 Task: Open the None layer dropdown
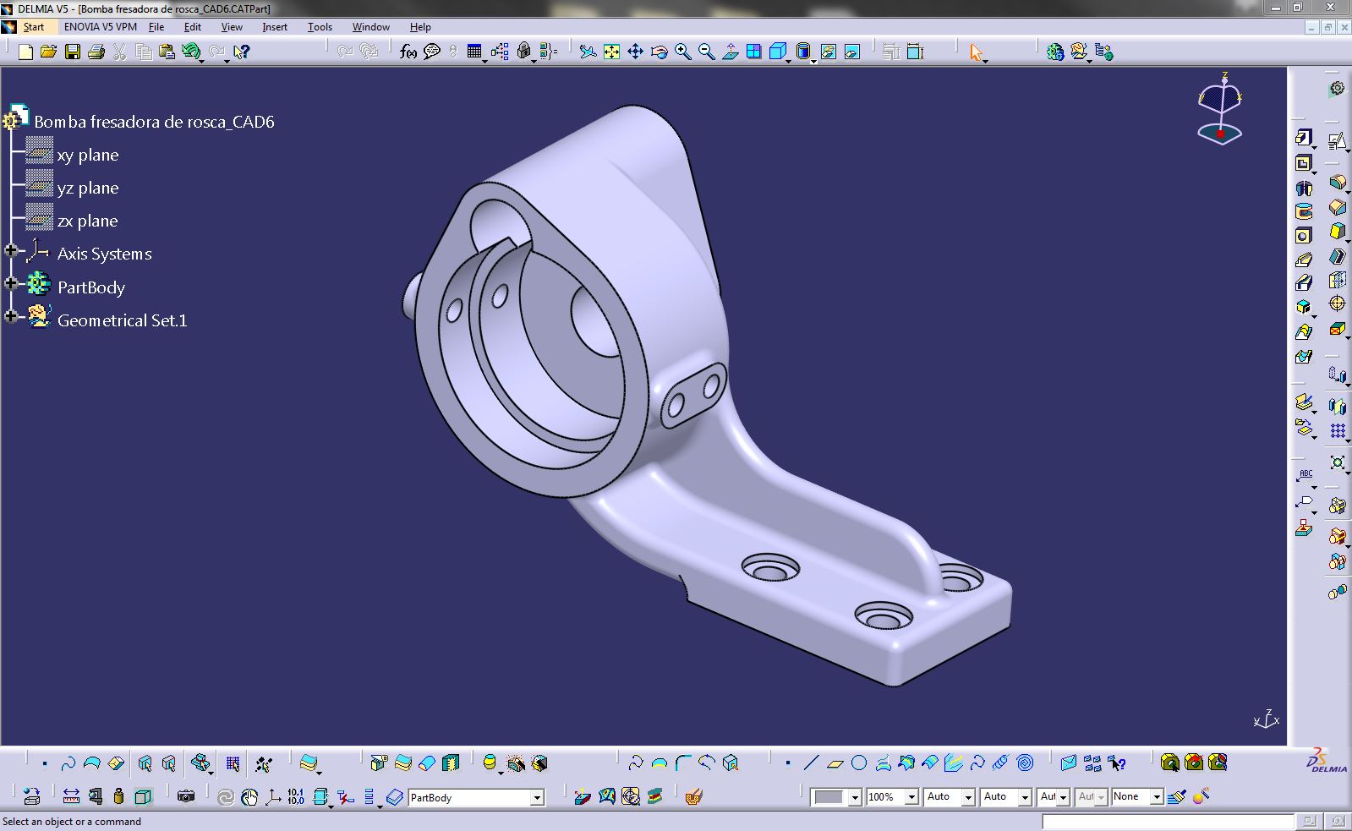pos(1157,797)
